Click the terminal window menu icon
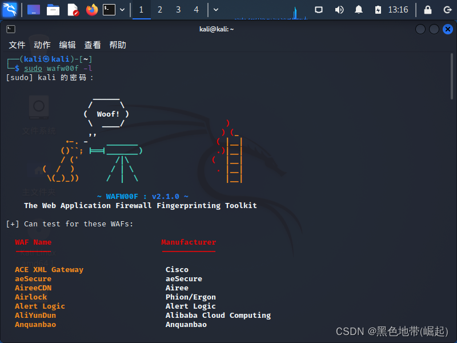The width and height of the screenshot is (457, 343). (x=11, y=29)
